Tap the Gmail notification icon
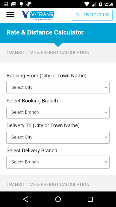Screen dimensions: 116x207 point(14,4)
